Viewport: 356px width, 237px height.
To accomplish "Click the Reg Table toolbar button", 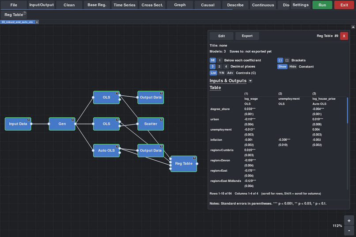I will [x=14, y=15].
